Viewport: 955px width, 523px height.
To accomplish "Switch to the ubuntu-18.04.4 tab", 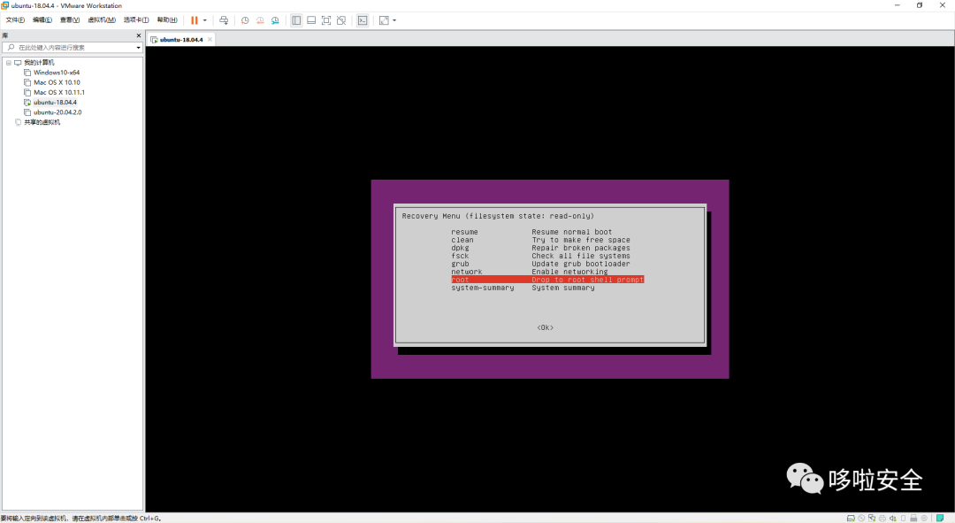I will [181, 40].
